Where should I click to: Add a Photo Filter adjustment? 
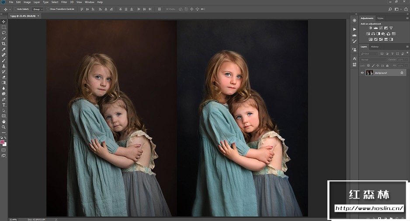pyautogui.click(x=383, y=34)
